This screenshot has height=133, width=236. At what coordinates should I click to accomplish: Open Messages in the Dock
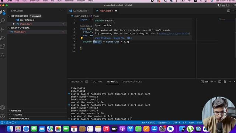pos(34,129)
